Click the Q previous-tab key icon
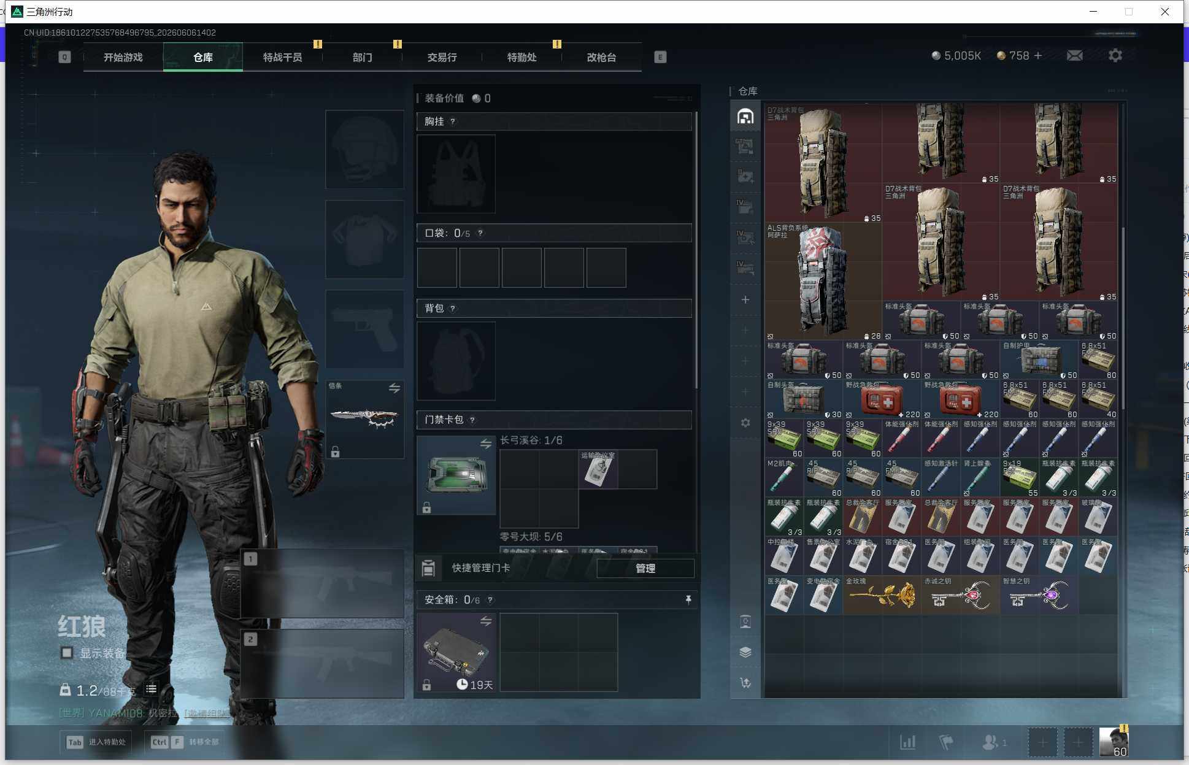The image size is (1189, 765). coord(64,57)
